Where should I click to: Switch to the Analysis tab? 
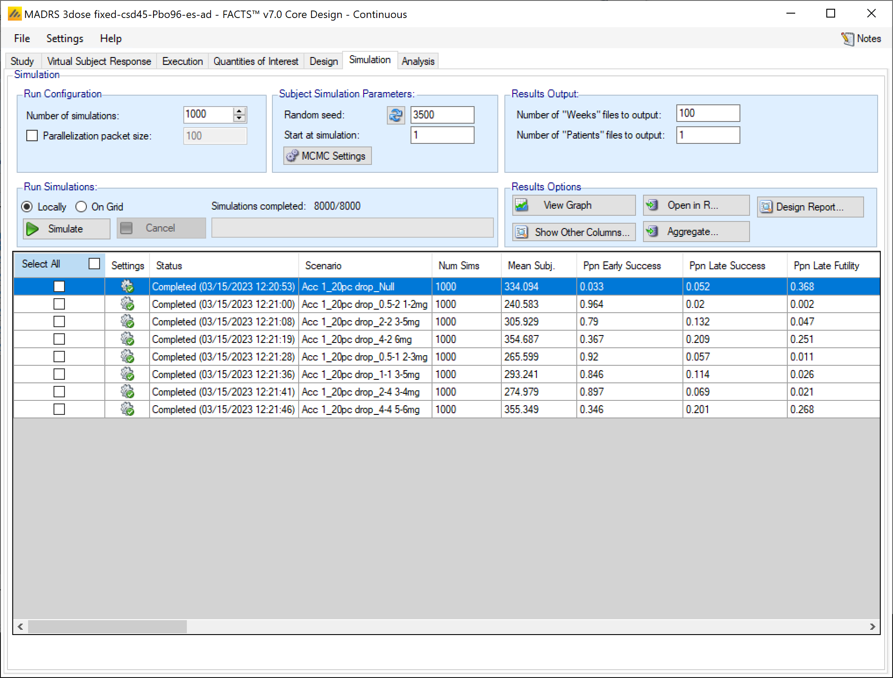coord(418,61)
